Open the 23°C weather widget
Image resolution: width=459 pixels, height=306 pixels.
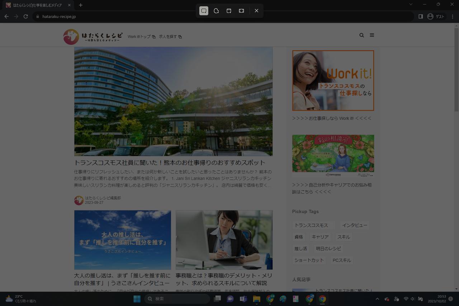tap(21, 299)
